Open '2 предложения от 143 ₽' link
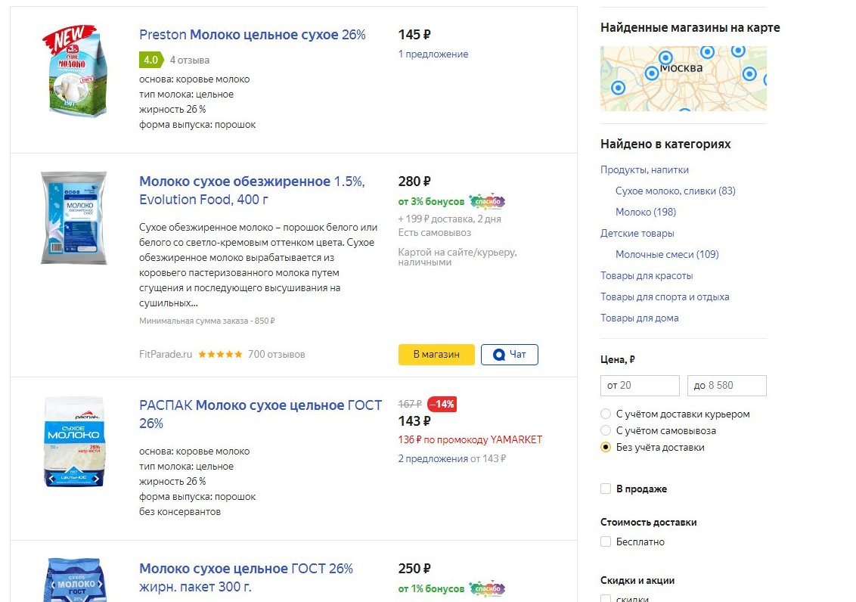856x602 pixels. point(452,458)
